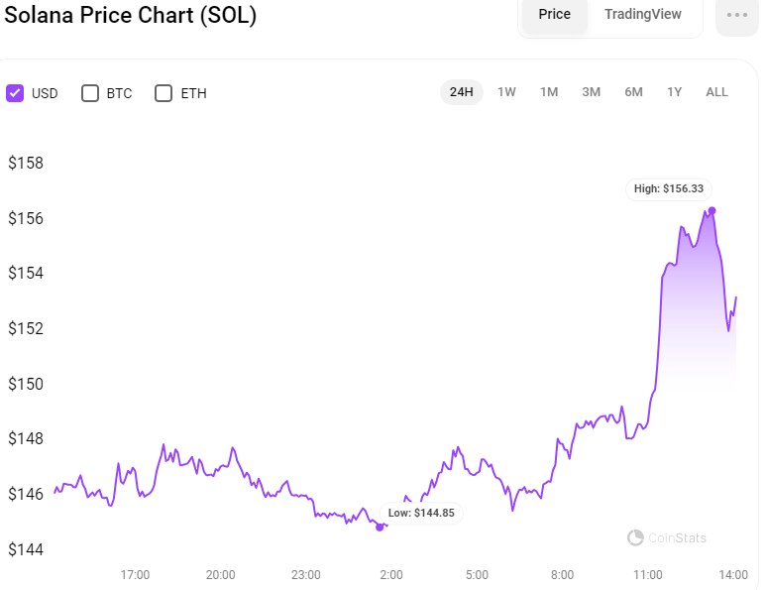Click the high price point marker dot
This screenshot has width=765, height=590.
pyautogui.click(x=711, y=210)
